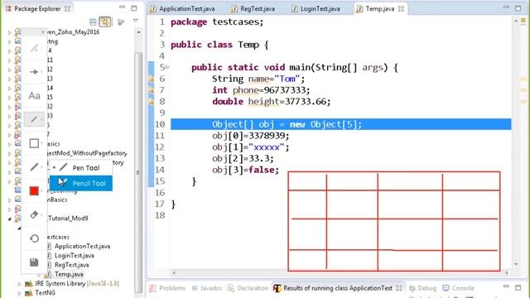Click the undo annotation icon

[x=34, y=238]
